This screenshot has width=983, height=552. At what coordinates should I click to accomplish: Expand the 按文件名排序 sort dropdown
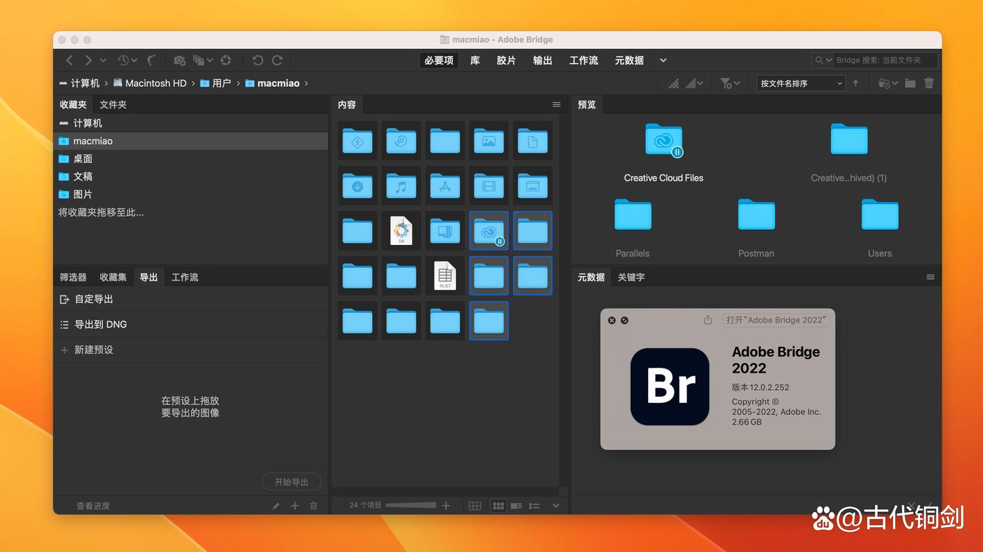tap(801, 83)
